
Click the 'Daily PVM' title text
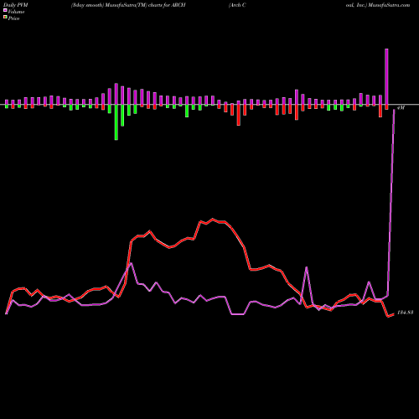pos(16,5)
